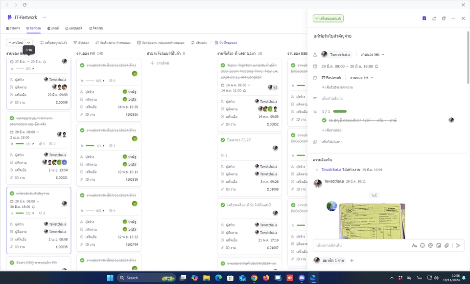Image resolution: width=470 pixels, height=284 pixels.
Task: Toggle completion check on 07/11/2024 card
Action: point(82,195)
